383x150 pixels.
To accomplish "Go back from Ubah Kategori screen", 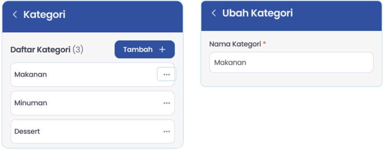I will point(214,13).
